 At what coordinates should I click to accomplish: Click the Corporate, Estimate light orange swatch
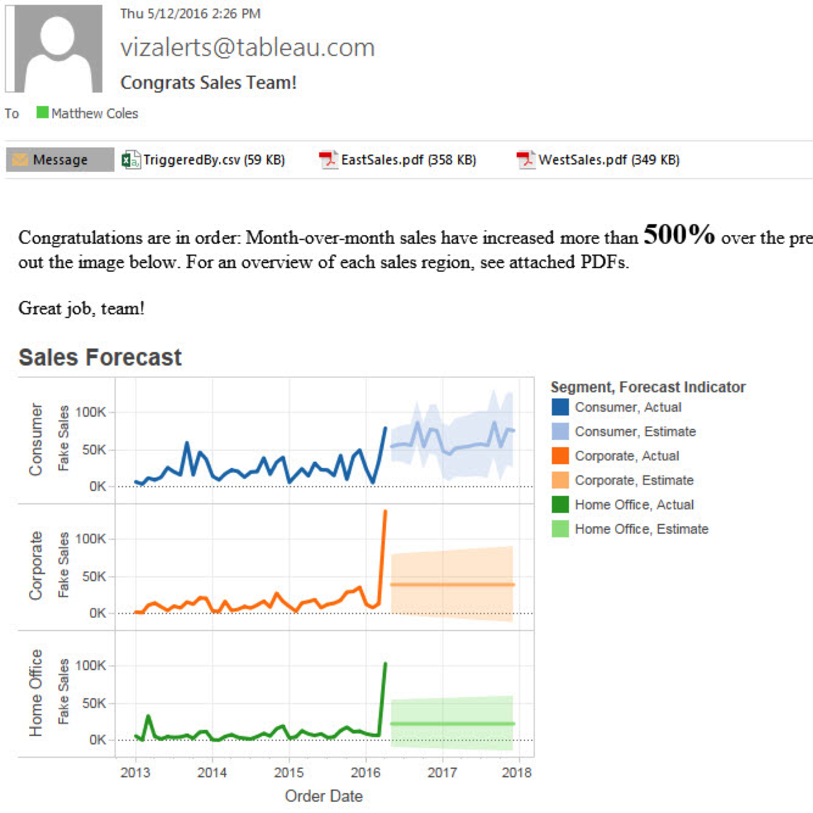click(x=560, y=480)
